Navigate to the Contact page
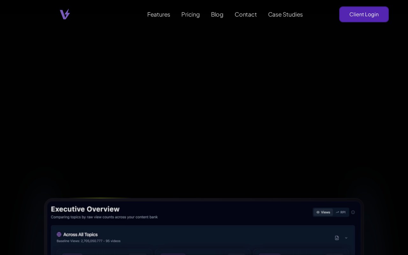 click(245, 14)
